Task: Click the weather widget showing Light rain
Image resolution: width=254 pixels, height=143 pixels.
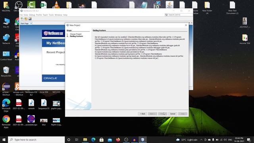Action: coord(187,139)
